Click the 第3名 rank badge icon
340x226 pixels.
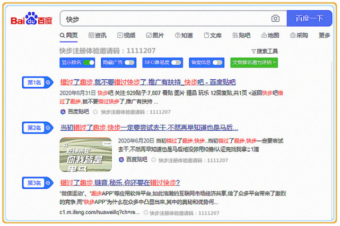coord(38,183)
